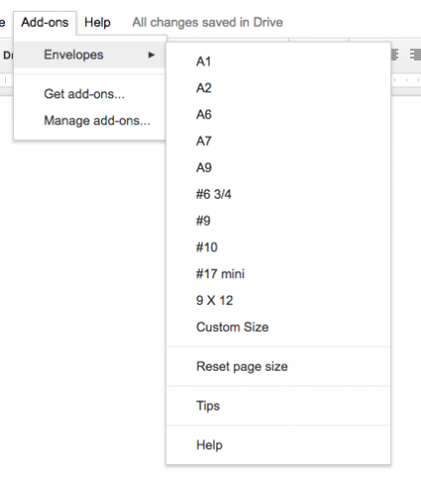Image resolution: width=421 pixels, height=477 pixels.
Task: Select A1 envelope size
Action: pos(278,62)
